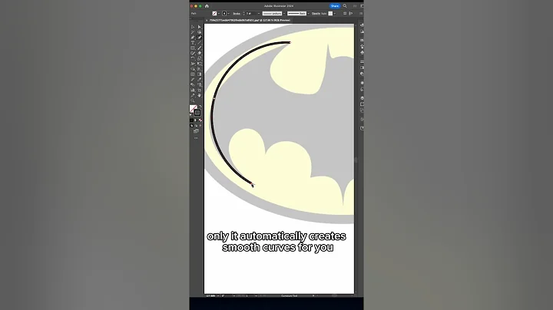Click the Style swatch in control bar

pos(330,13)
